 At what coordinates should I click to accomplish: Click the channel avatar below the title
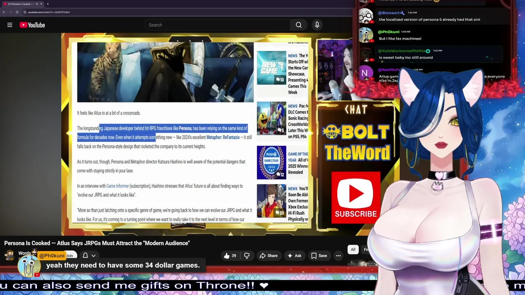tap(9, 255)
